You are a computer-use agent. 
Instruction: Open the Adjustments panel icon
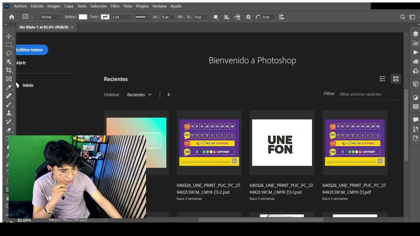point(416,97)
